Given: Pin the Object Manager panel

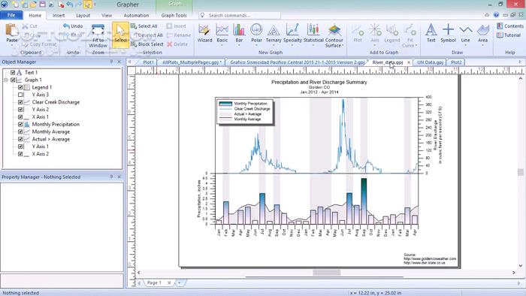Looking at the screenshot, I should pyautogui.click(x=111, y=62).
